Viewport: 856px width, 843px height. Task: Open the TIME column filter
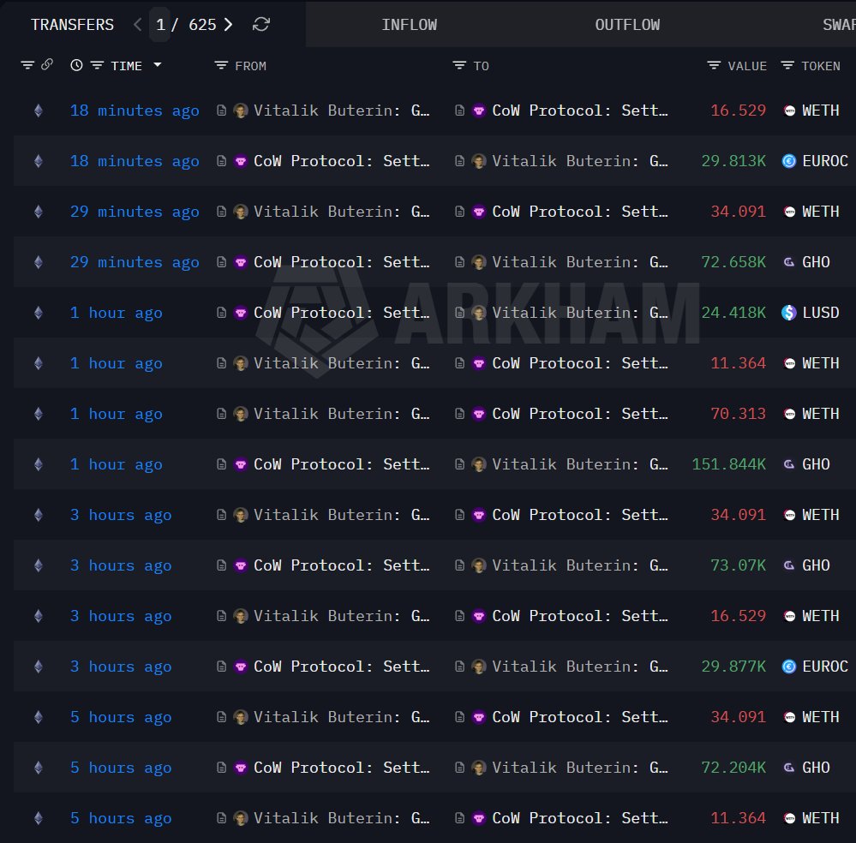97,65
